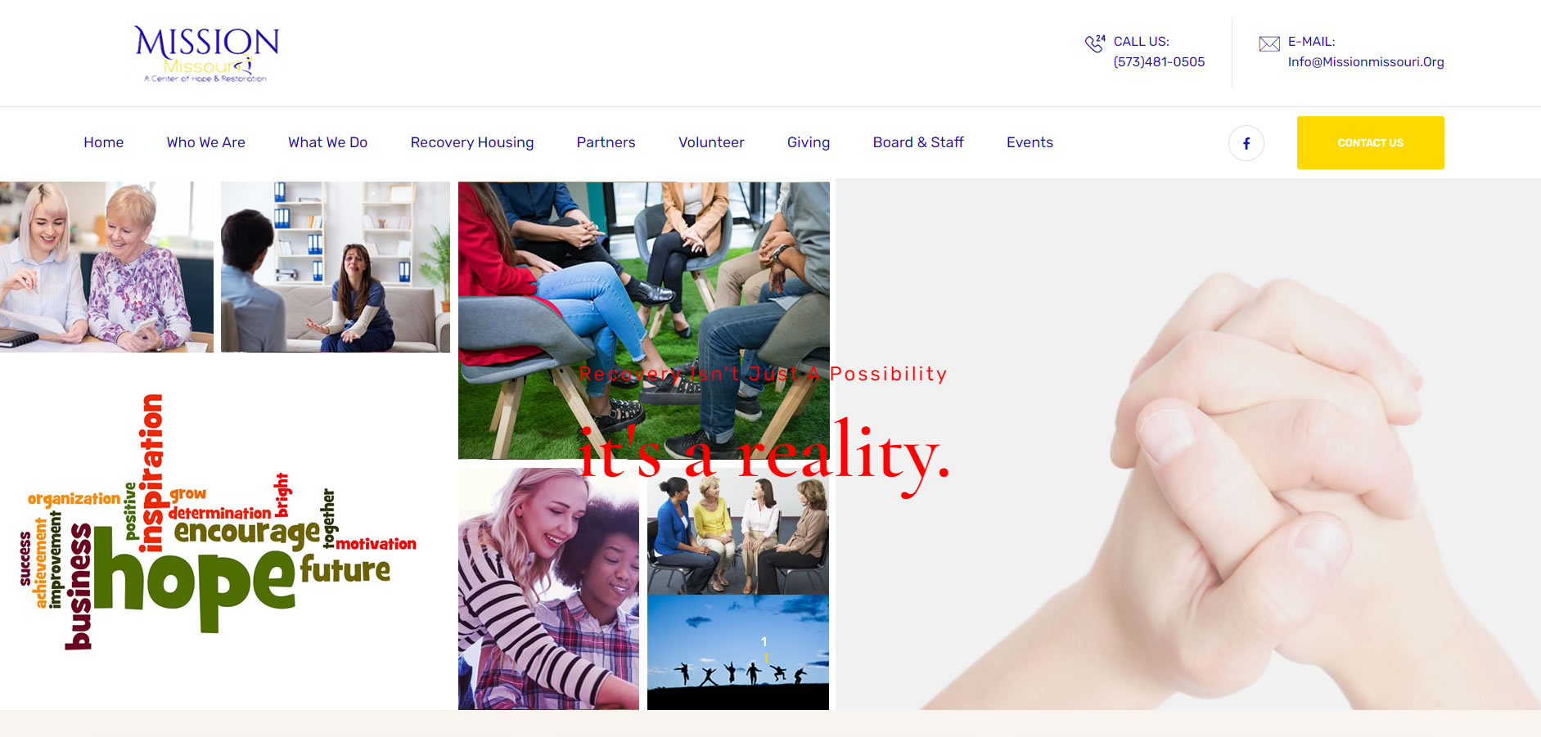Click the group therapy circle photo
The height and width of the screenshot is (737, 1541).
644,321
